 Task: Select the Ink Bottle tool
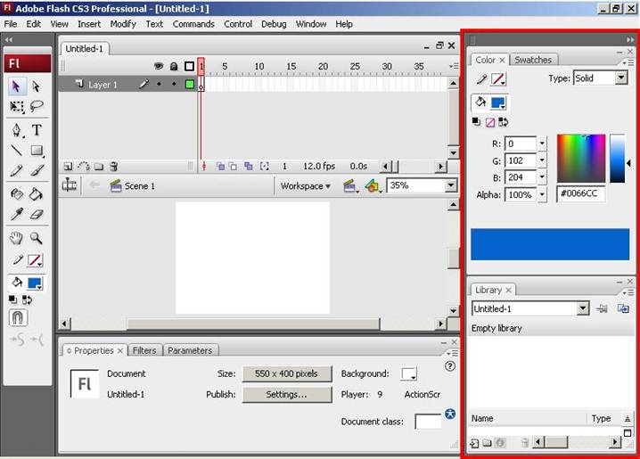point(16,193)
